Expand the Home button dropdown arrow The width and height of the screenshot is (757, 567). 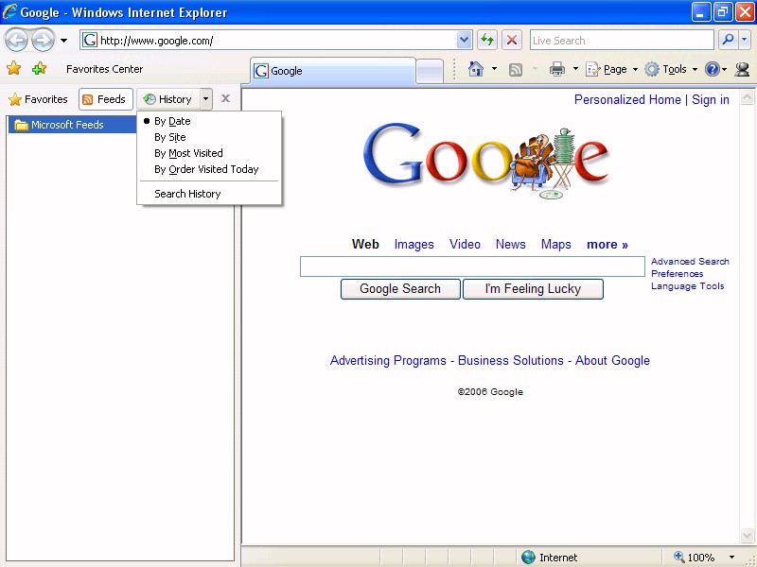pos(494,69)
